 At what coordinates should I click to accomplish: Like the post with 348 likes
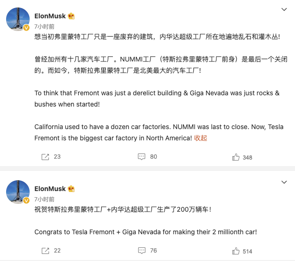(x=236, y=157)
